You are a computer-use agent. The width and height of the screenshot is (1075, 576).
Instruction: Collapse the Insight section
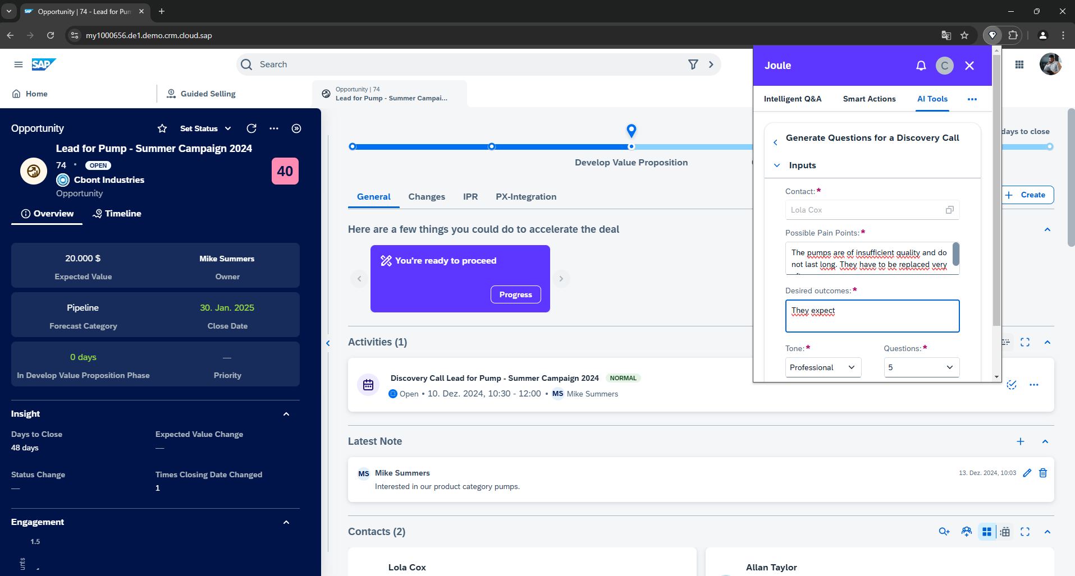pyautogui.click(x=286, y=414)
